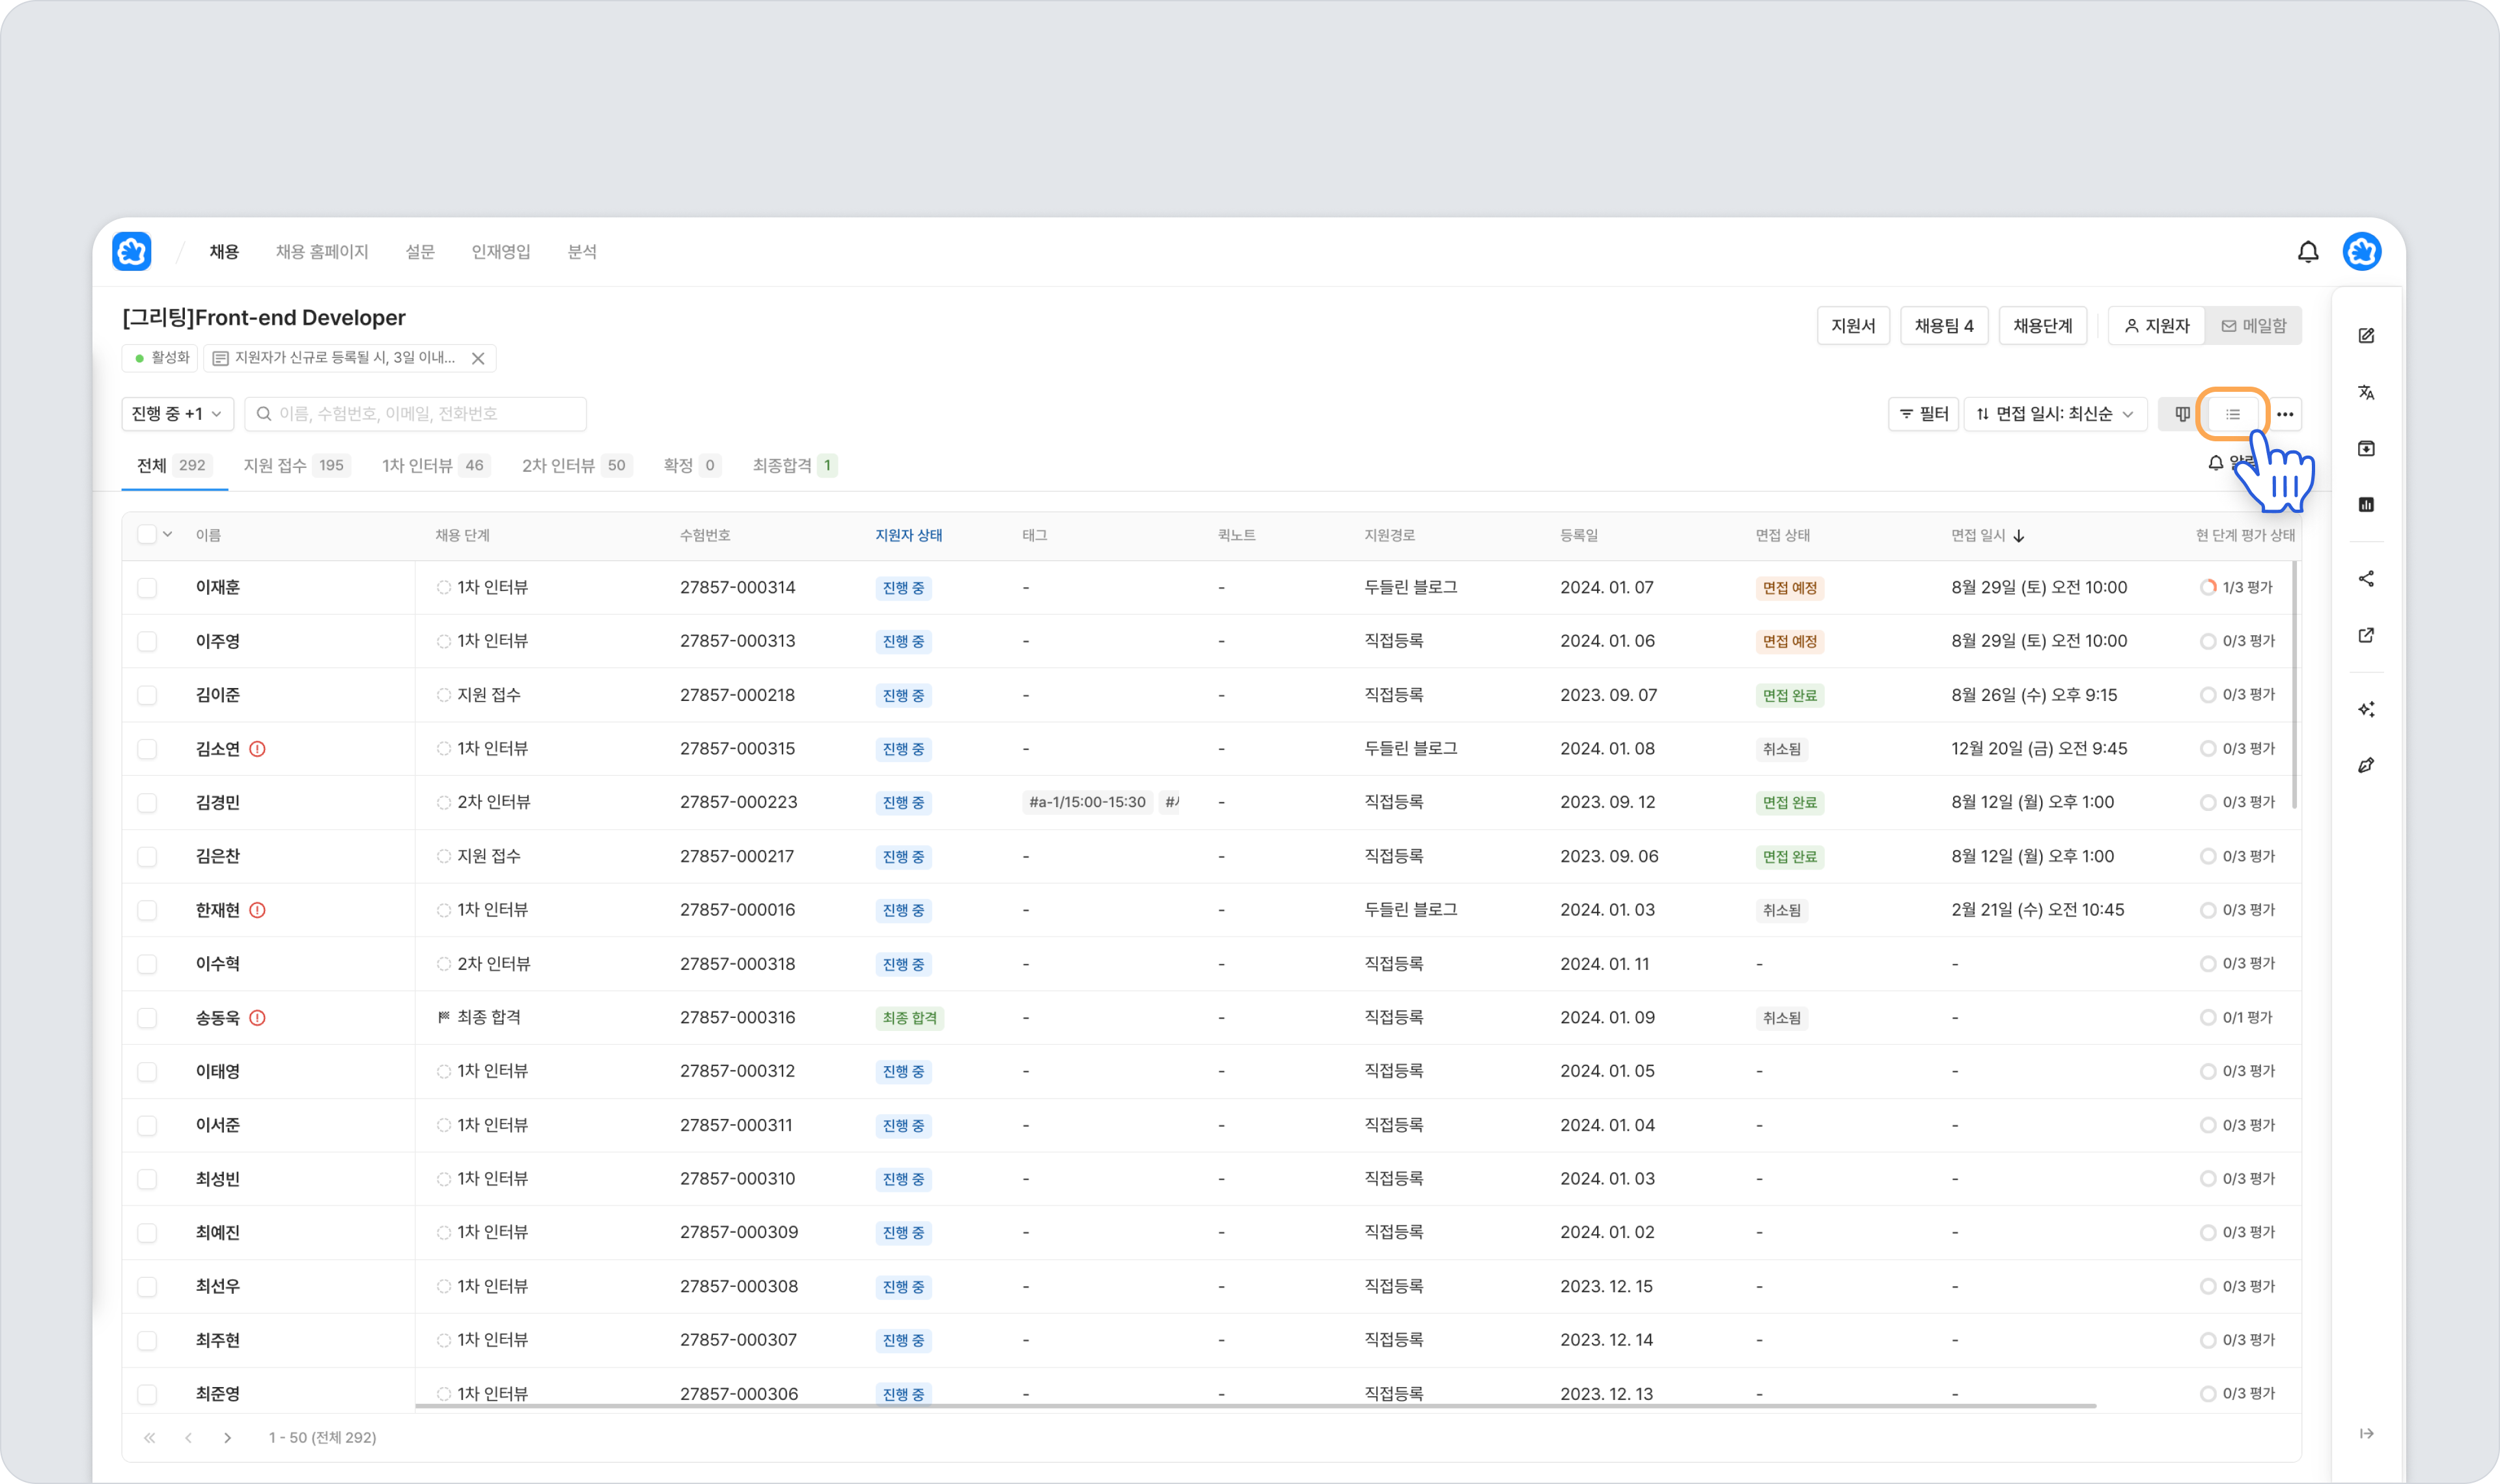
Task: Click the share icon in the right sidebar
Action: point(2366,579)
